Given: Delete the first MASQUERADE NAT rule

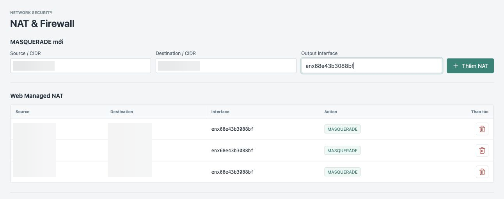Looking at the screenshot, I should point(482,129).
